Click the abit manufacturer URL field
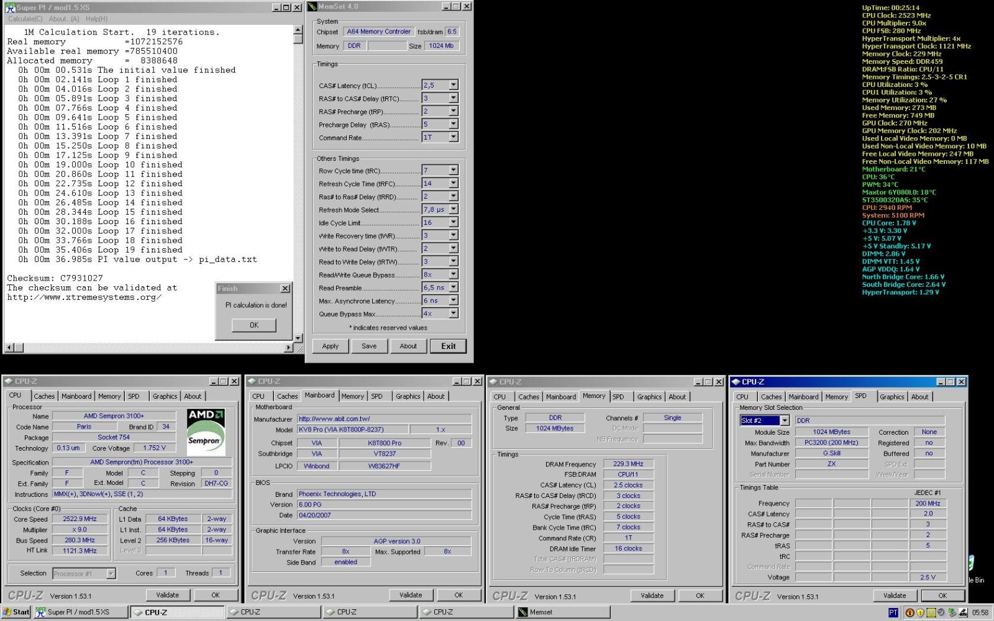Screen dimensions: 994x621 pos(384,419)
